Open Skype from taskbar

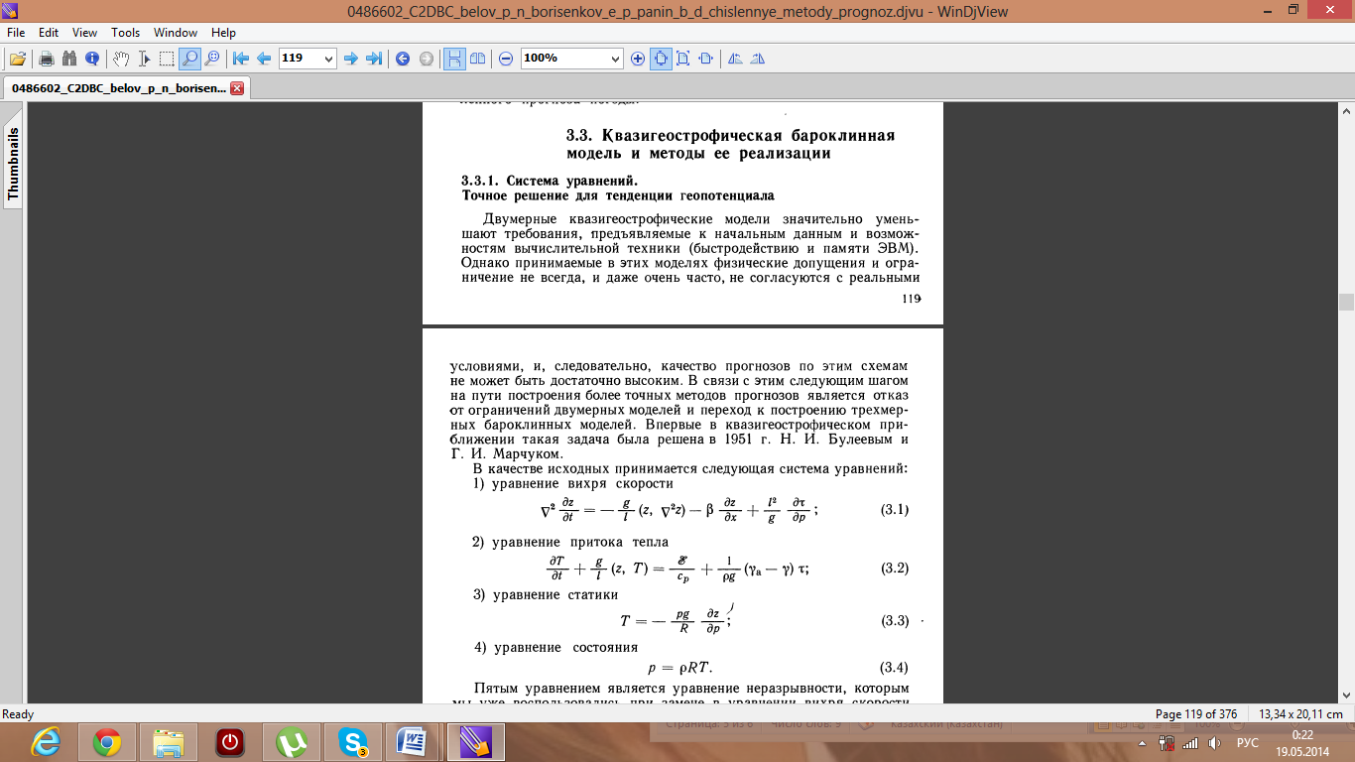[353, 742]
